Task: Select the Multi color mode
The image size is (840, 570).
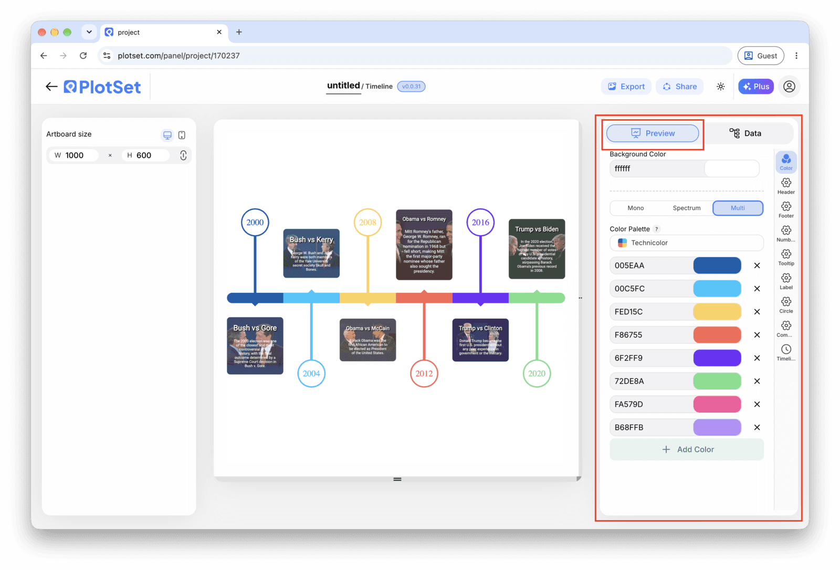Action: pos(738,208)
